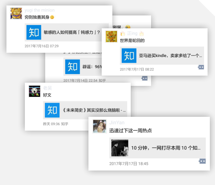Click comment icon beside 2017年7月17日 18:45
The image size is (215, 185).
pos(202,161)
